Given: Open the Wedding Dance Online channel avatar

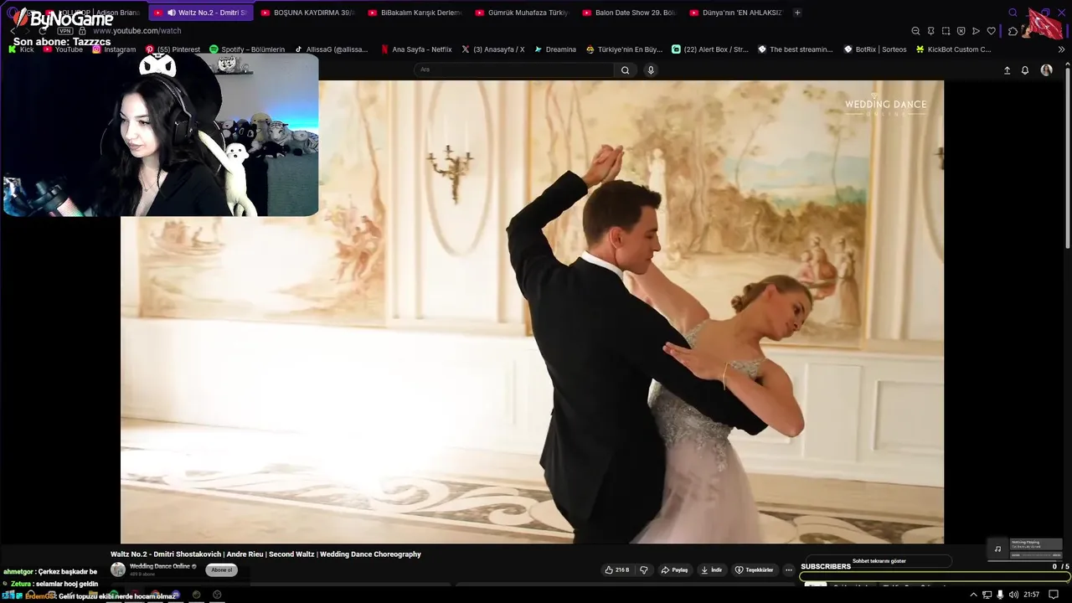Looking at the screenshot, I should 118,569.
